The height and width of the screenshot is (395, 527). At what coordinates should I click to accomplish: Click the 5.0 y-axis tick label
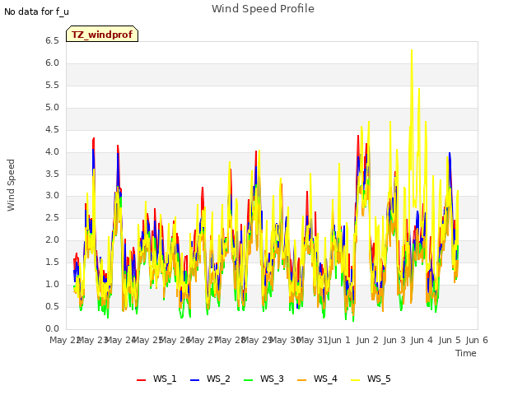[52, 108]
